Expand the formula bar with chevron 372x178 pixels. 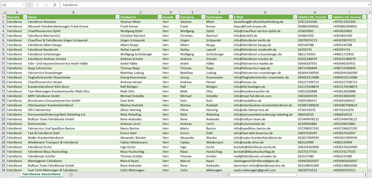click(x=369, y=5)
